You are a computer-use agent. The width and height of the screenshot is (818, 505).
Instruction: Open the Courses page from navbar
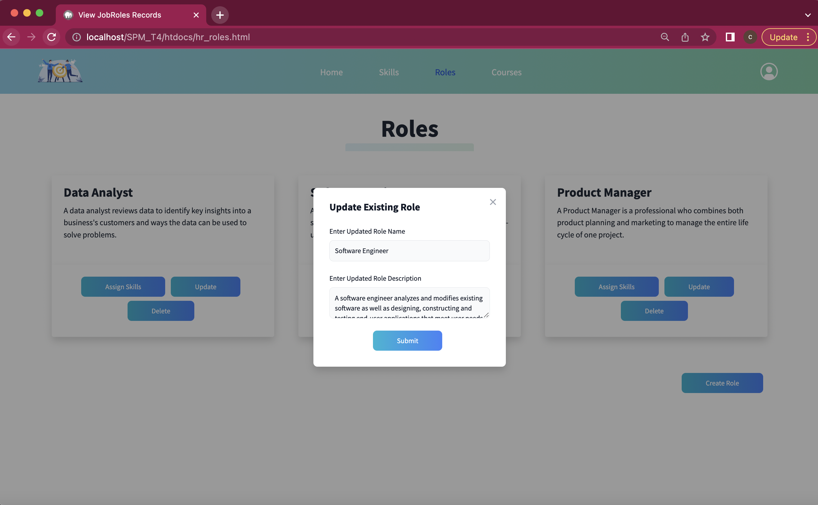coord(506,72)
